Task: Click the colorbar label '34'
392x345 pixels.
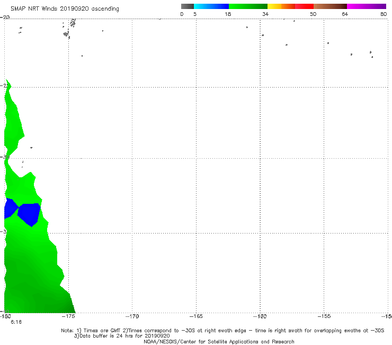Action: [x=265, y=14]
